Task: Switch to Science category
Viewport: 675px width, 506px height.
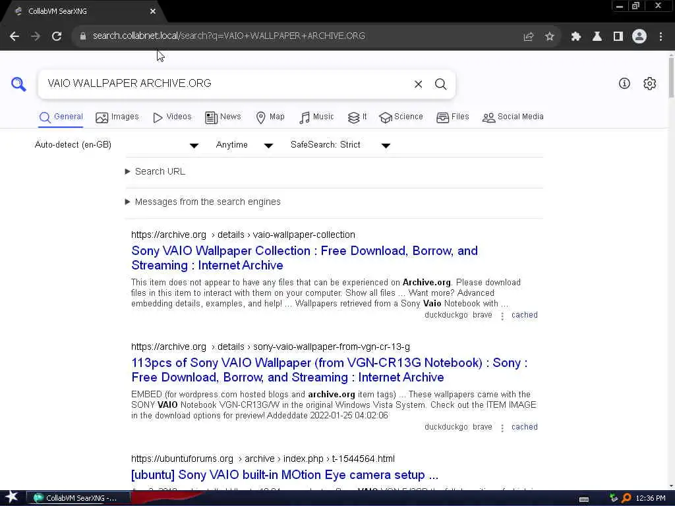Action: [401, 117]
